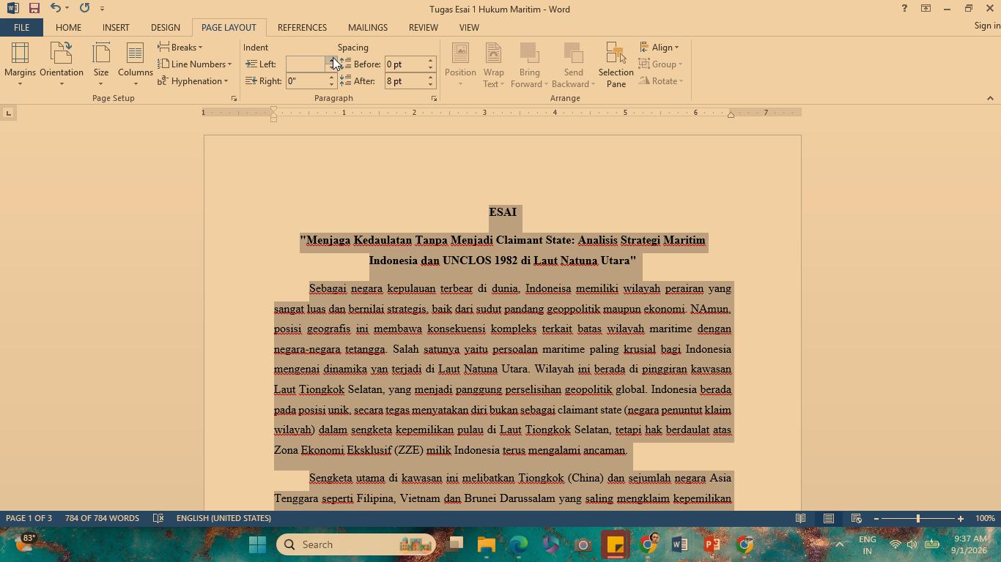Expand the Line Numbers dropdown
The width and height of the screenshot is (1001, 562).
[195, 64]
